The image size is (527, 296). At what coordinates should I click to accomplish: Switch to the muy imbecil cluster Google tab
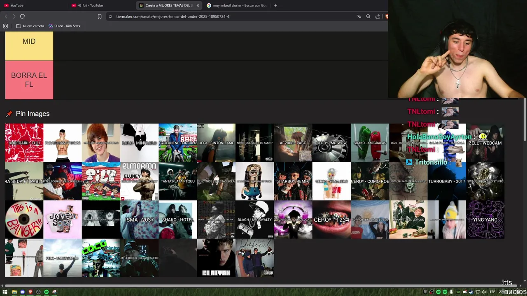pos(237,5)
